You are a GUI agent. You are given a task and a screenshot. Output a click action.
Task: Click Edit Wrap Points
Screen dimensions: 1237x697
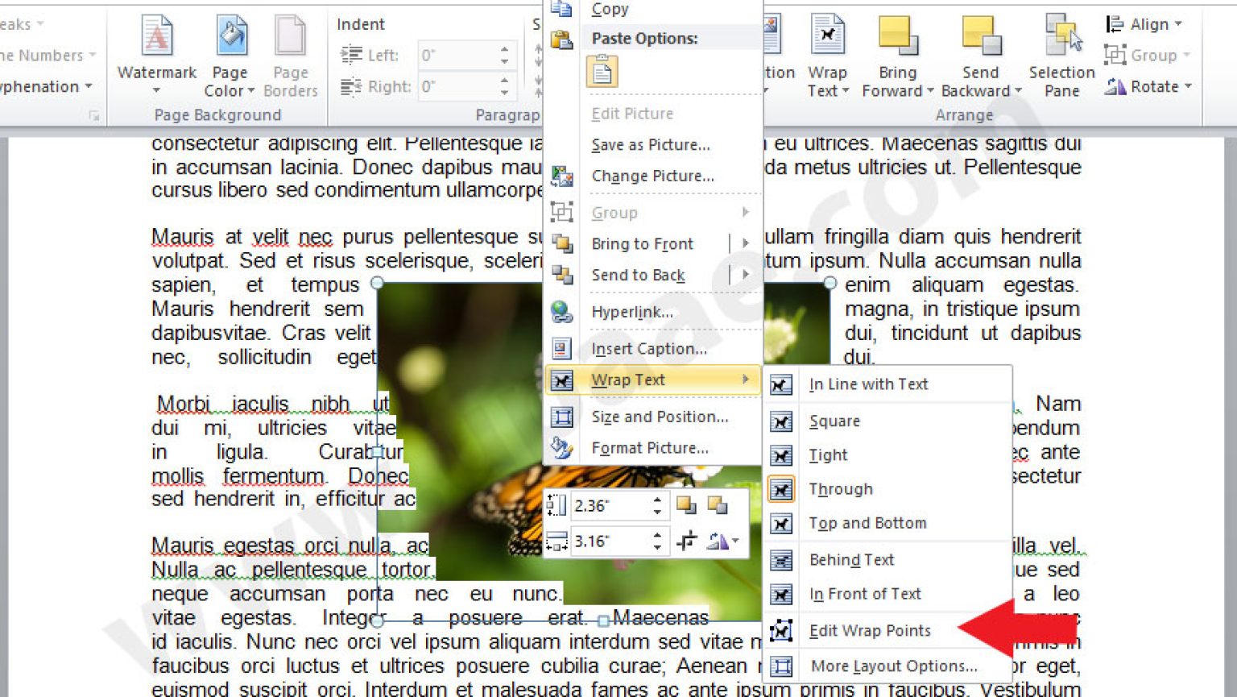pyautogui.click(x=870, y=630)
